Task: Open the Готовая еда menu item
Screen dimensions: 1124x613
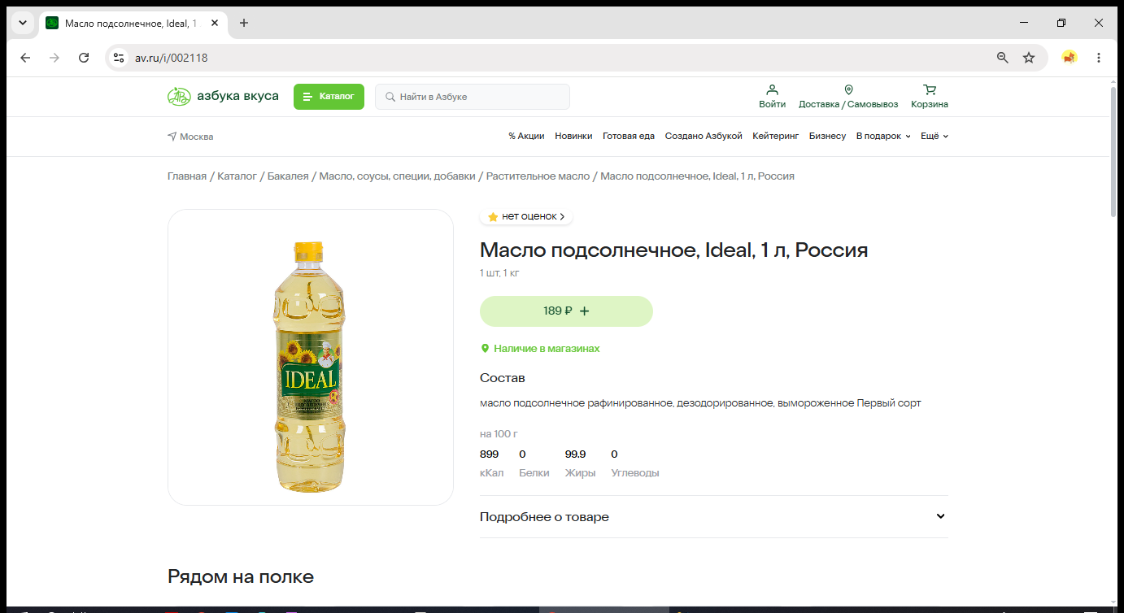Action: (629, 137)
